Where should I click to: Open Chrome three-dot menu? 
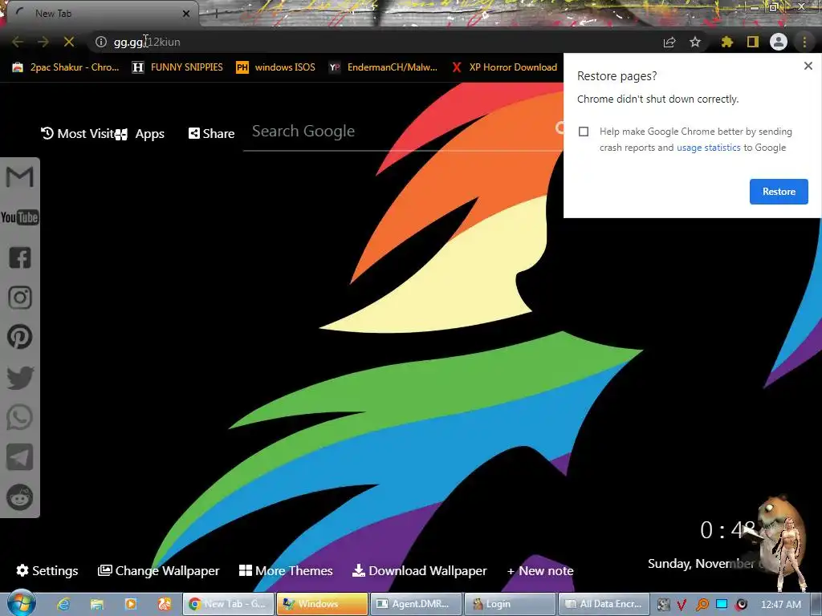pos(804,42)
